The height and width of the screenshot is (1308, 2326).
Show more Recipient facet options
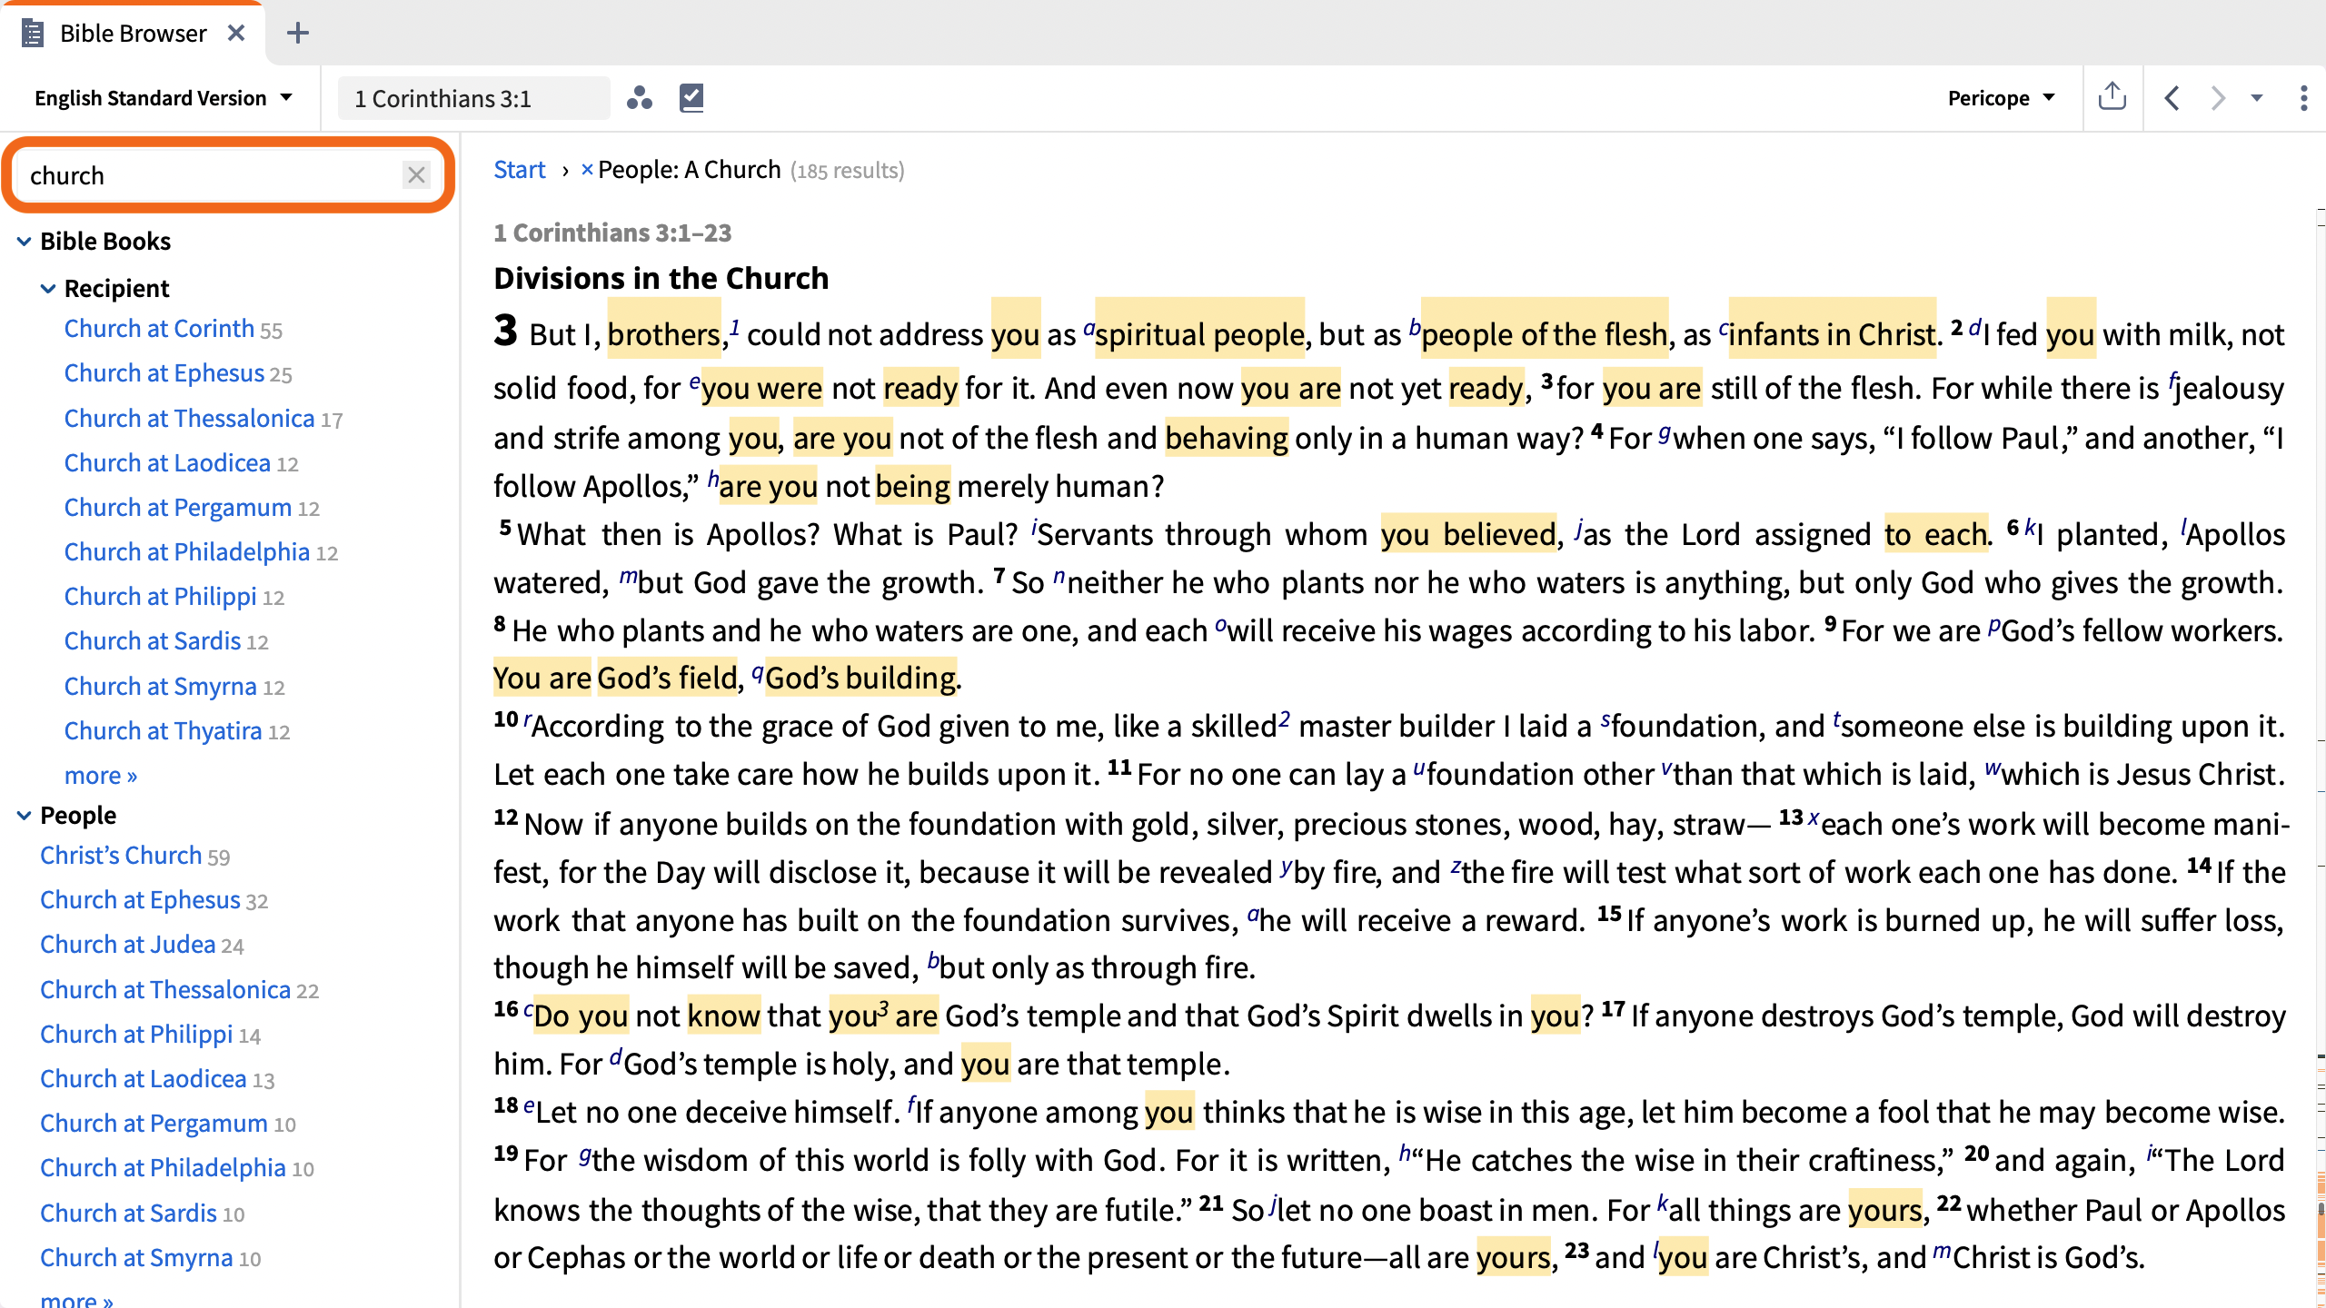(101, 776)
